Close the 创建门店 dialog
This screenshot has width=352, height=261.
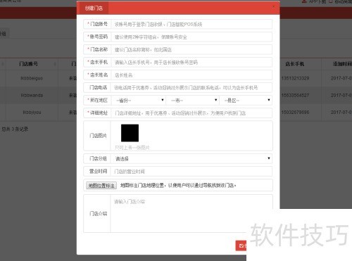point(273,7)
